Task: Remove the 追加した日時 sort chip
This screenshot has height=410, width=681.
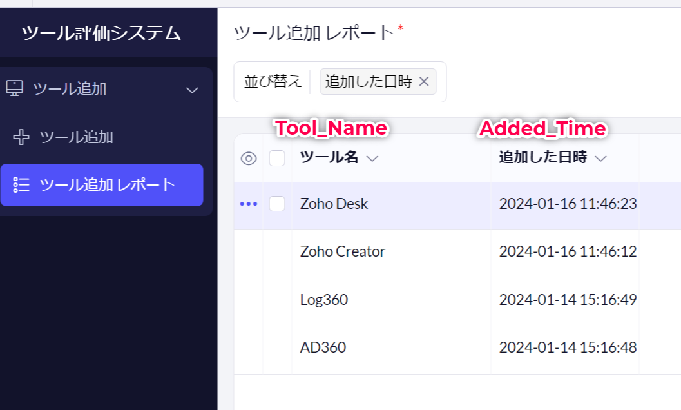Action: click(424, 81)
